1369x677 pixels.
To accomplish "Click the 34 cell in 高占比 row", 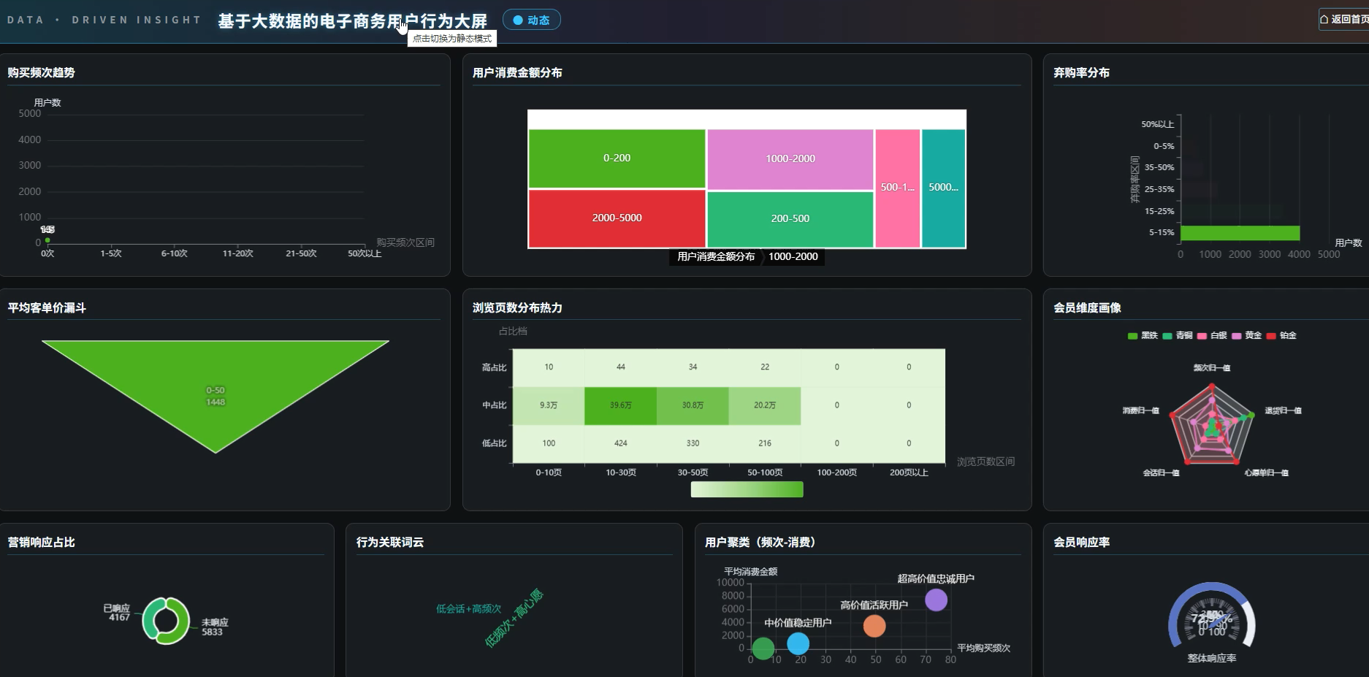I will click(693, 367).
